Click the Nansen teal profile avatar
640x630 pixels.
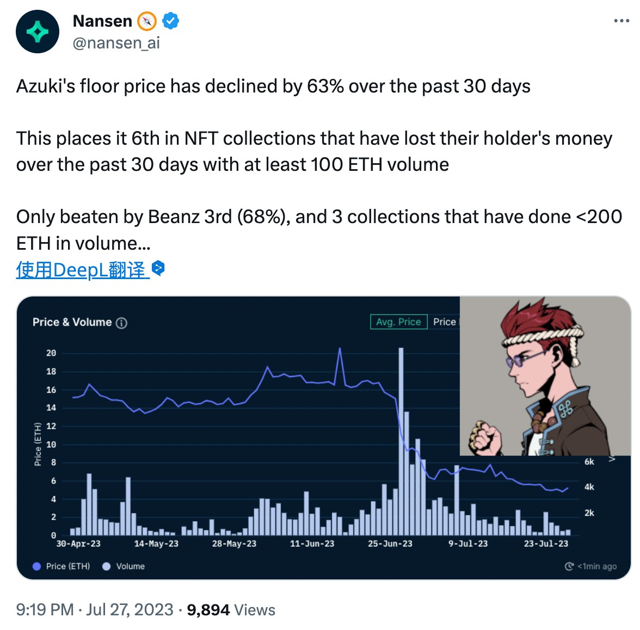(38, 32)
